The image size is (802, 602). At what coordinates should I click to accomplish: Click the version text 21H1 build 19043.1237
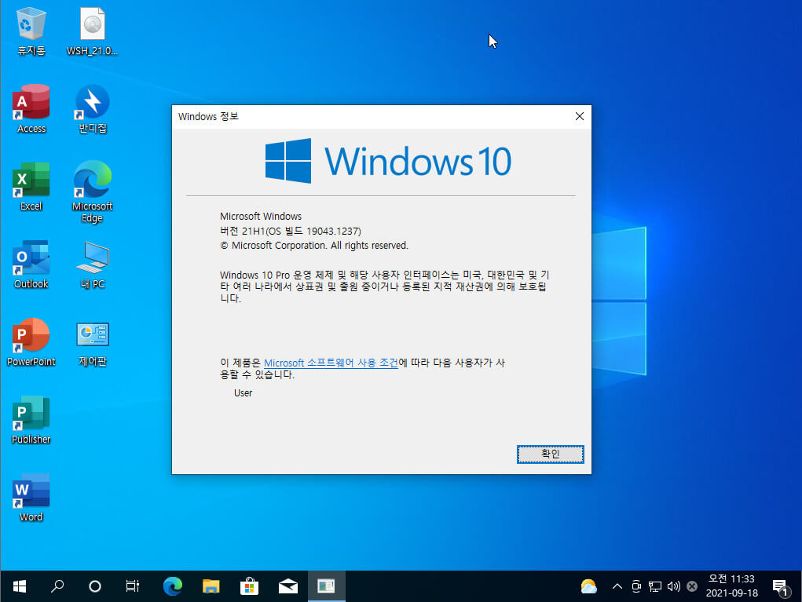coord(291,231)
